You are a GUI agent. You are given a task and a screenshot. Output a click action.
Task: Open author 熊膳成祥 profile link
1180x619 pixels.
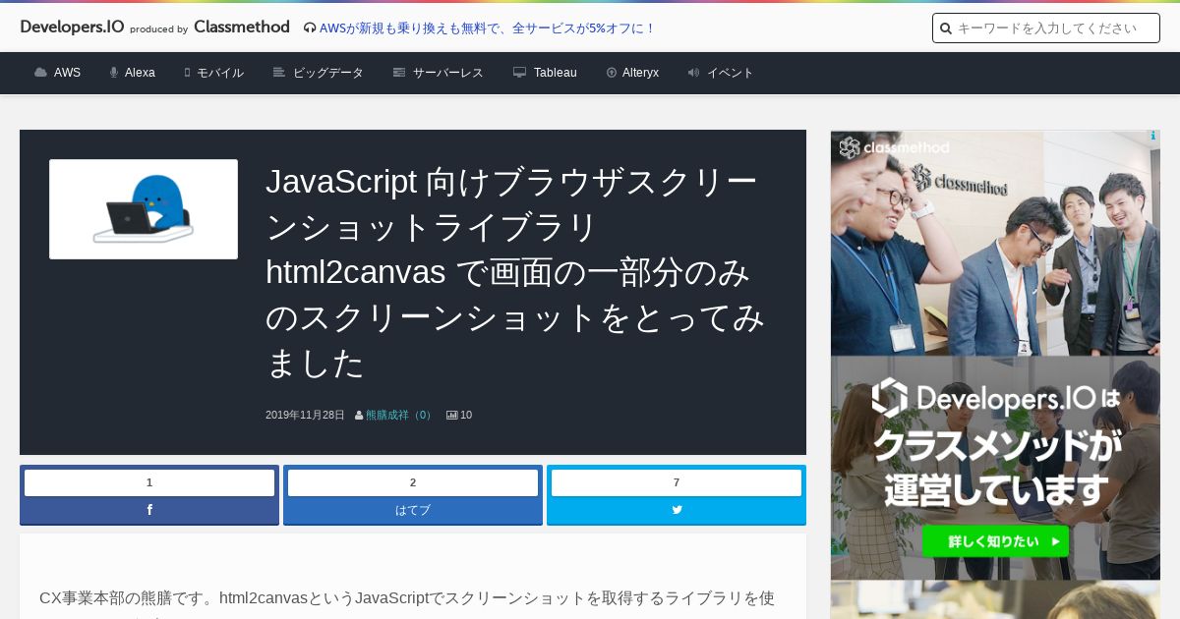point(400,416)
